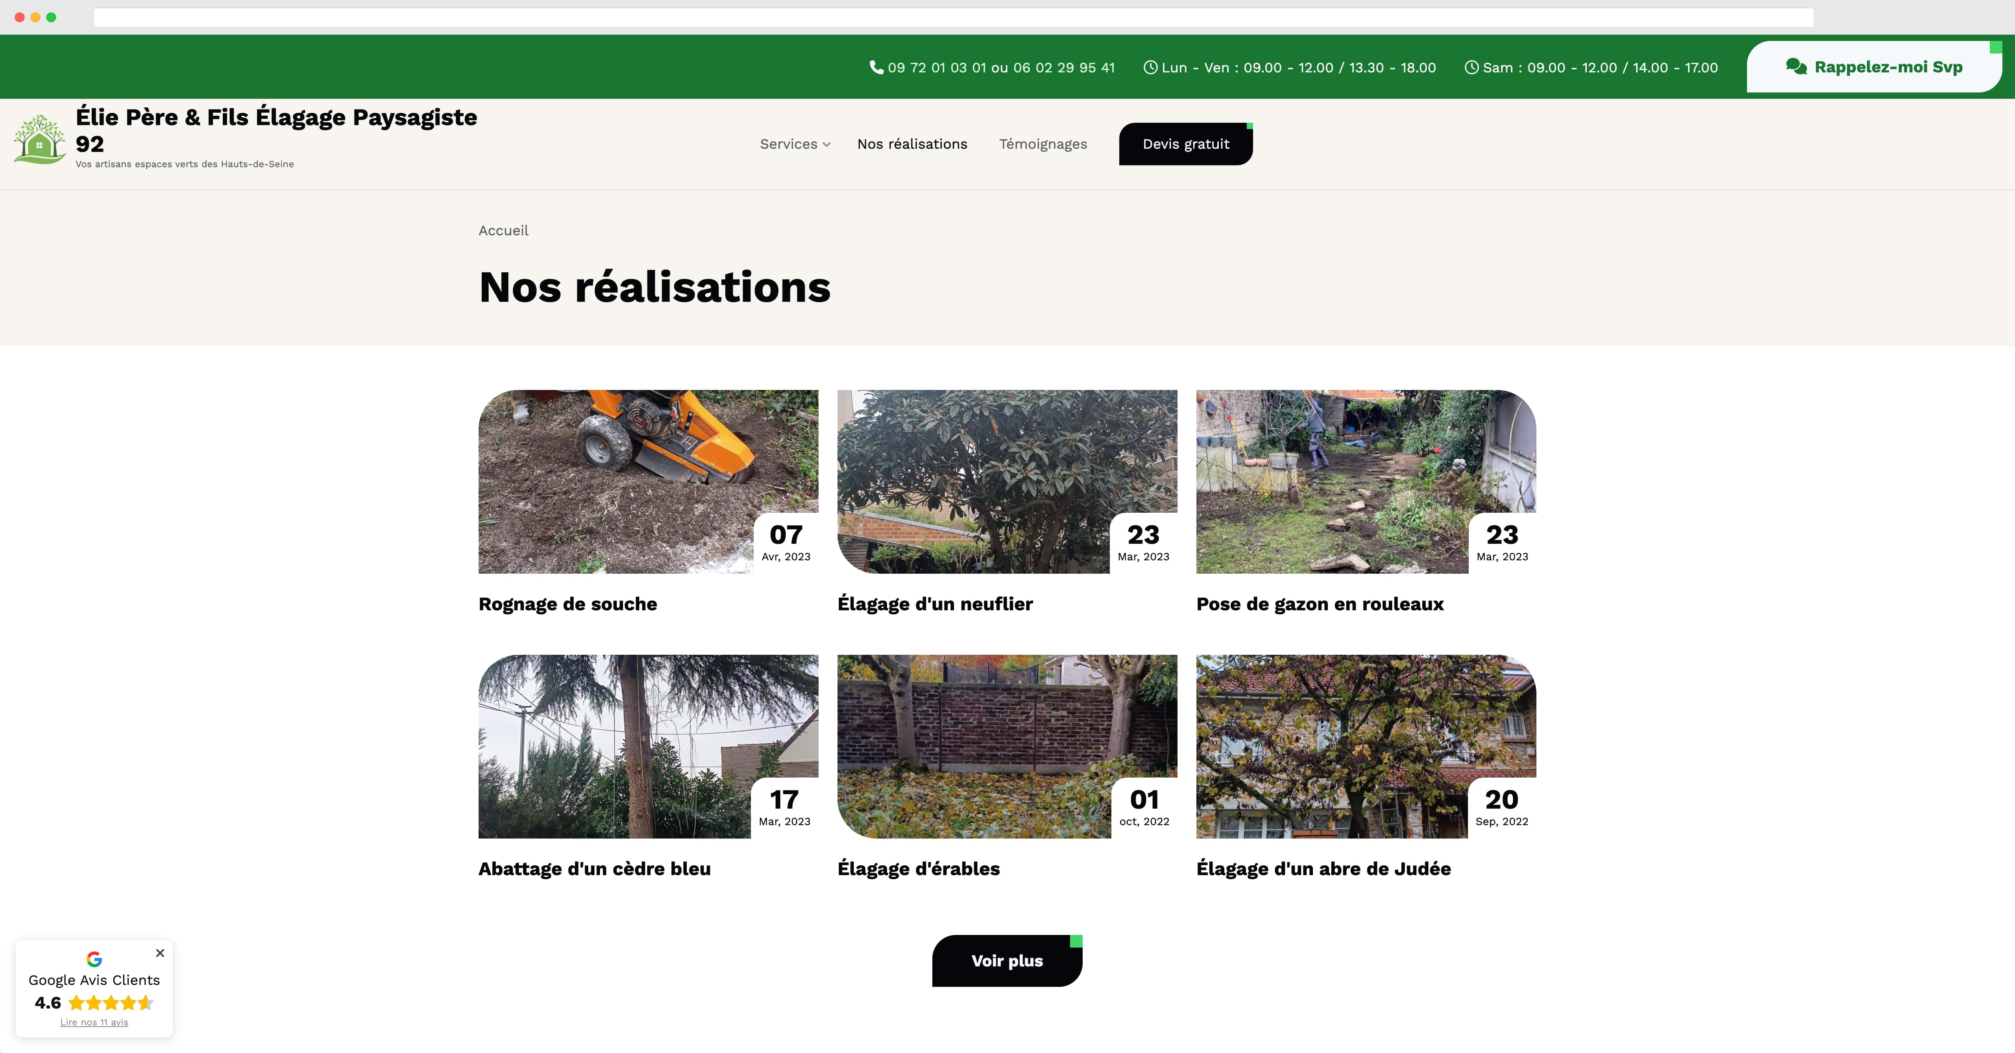Image resolution: width=2015 pixels, height=1053 pixels.
Task: Click the Rappelez-moi Svp button
Action: pos(1874,67)
